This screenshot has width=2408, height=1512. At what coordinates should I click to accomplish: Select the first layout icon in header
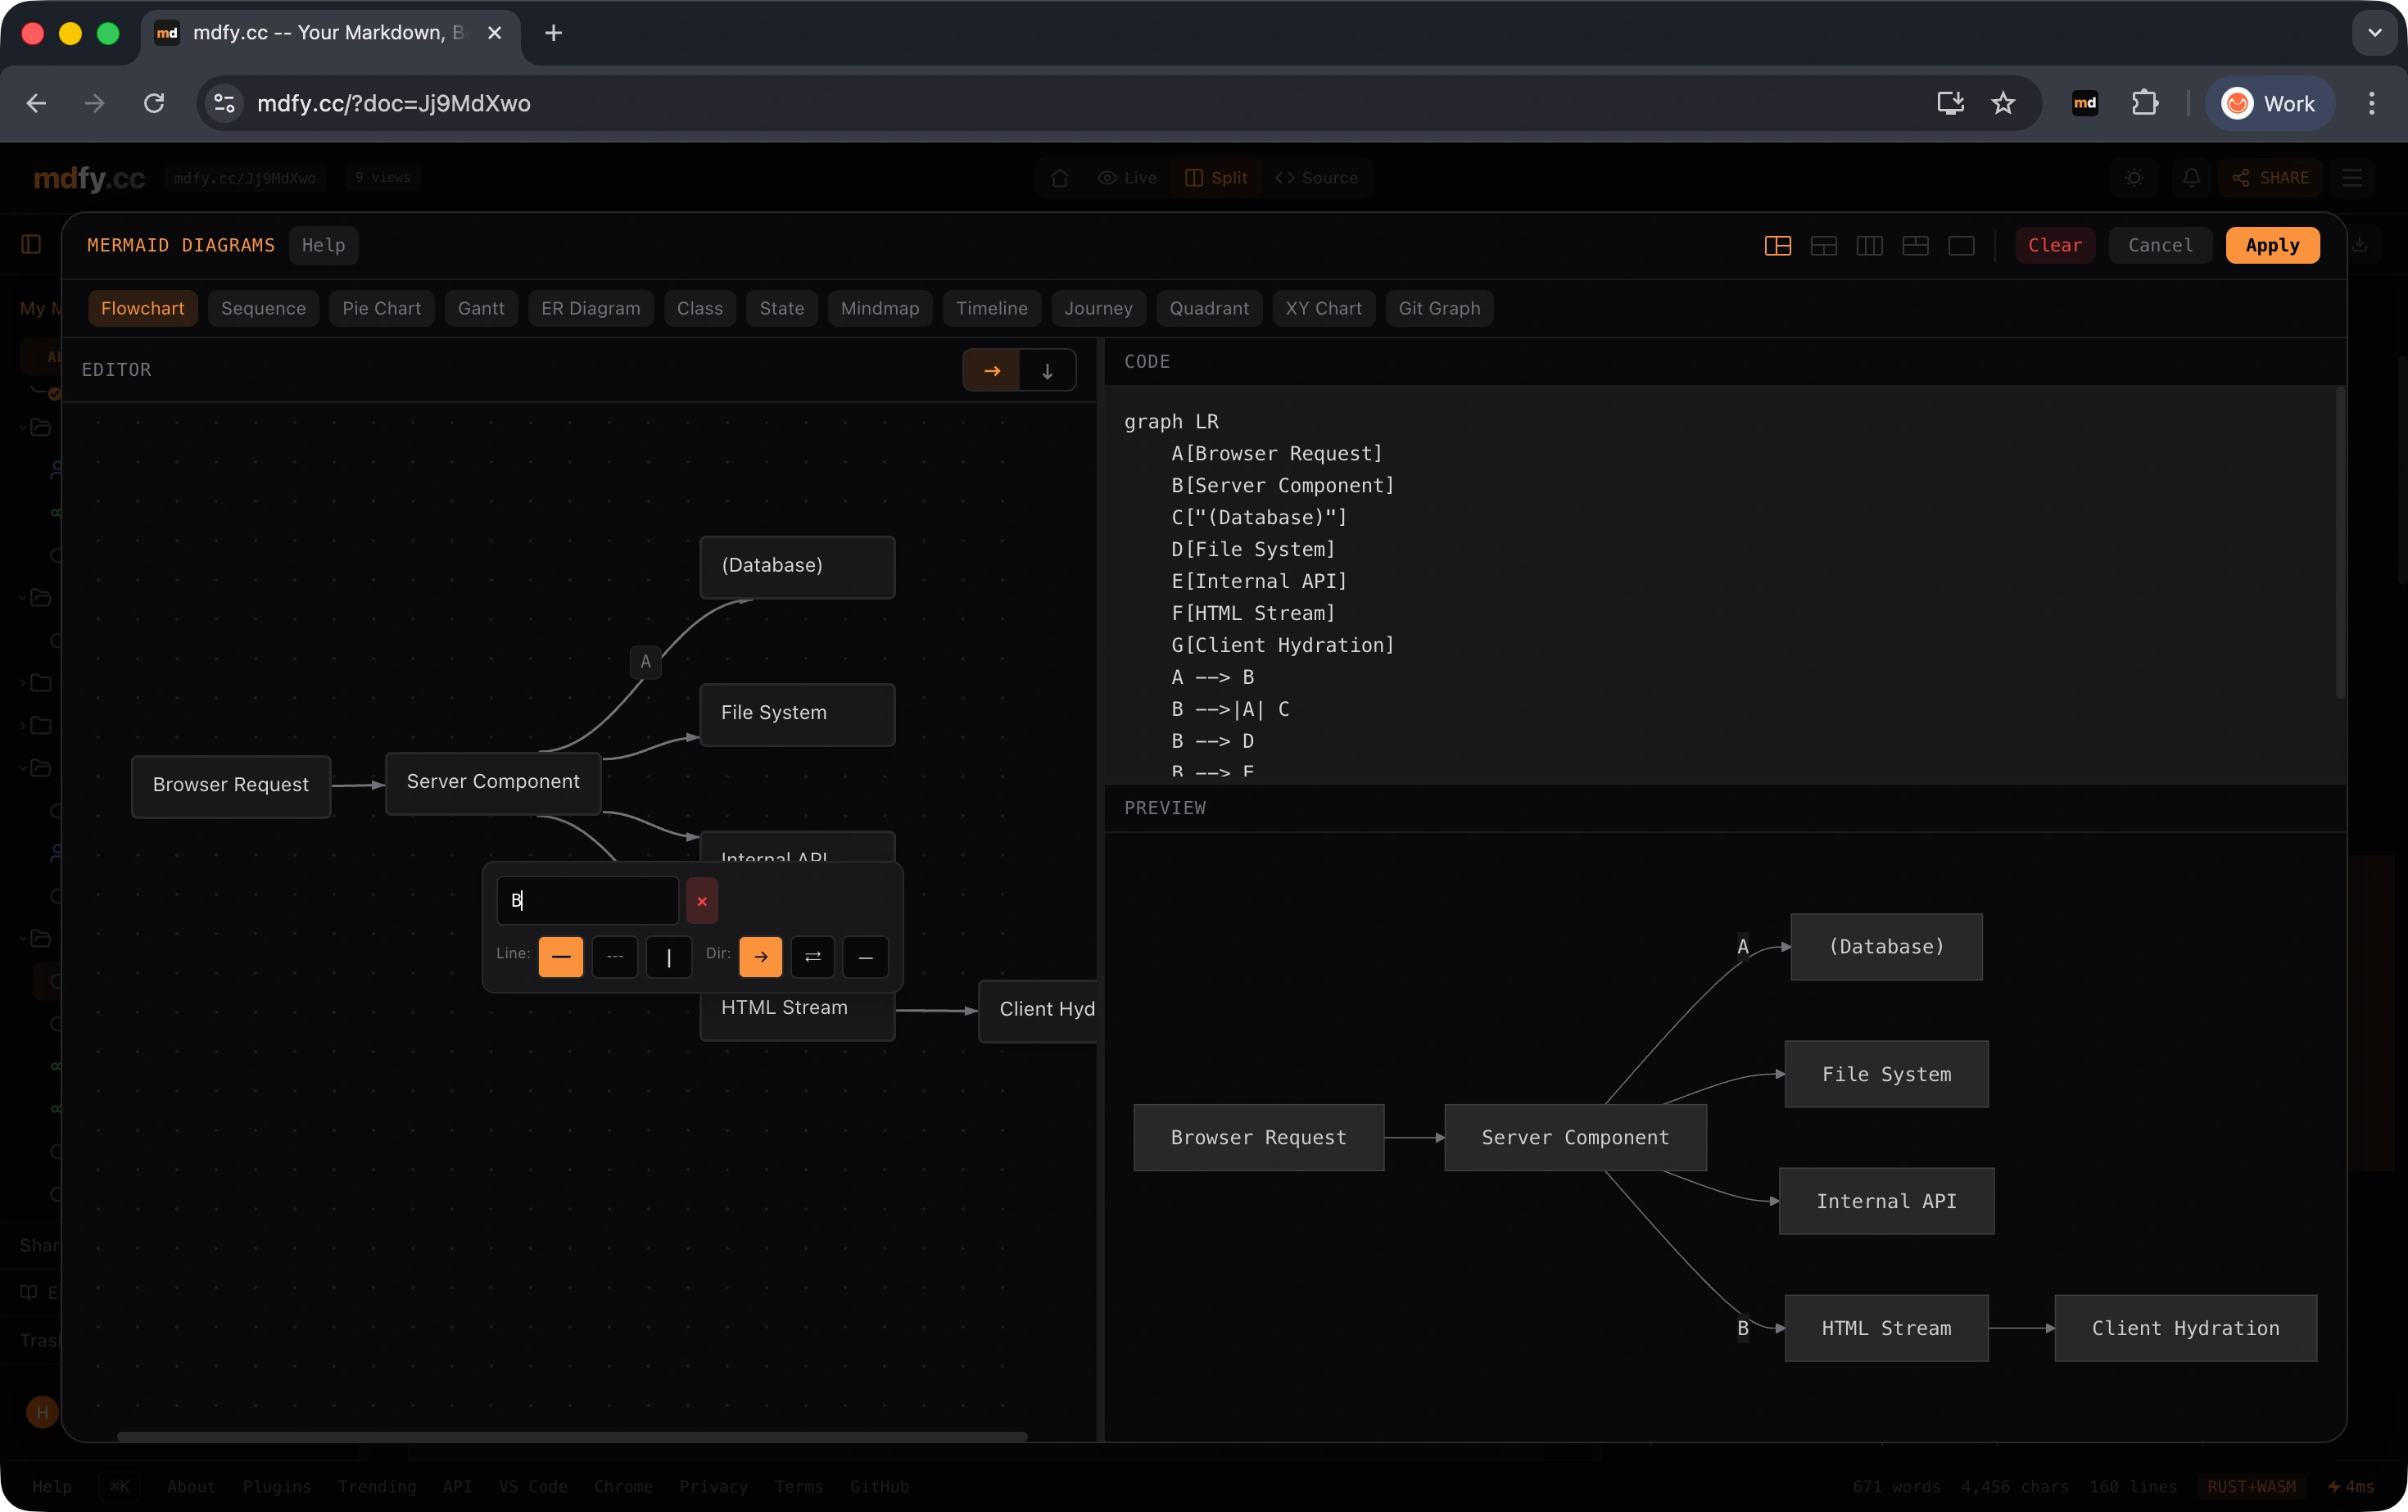click(1777, 246)
